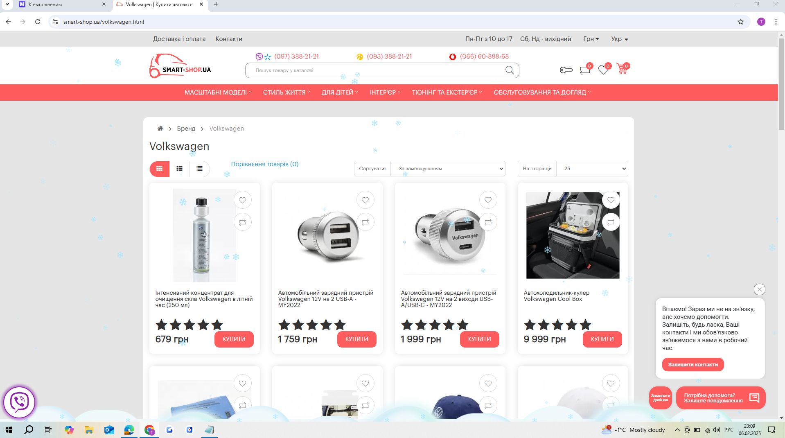Open the Chrome profile avatar
Image resolution: width=785 pixels, height=438 pixels.
click(761, 22)
